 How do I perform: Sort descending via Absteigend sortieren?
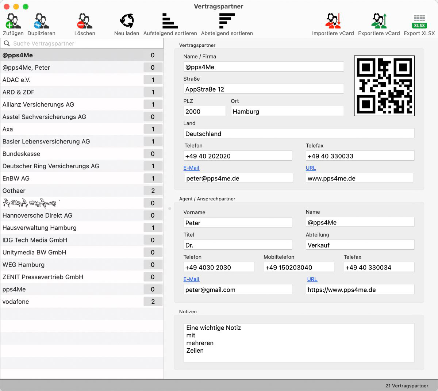point(227,21)
